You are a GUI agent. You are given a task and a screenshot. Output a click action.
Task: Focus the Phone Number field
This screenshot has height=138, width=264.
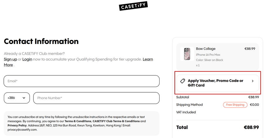click(x=96, y=98)
